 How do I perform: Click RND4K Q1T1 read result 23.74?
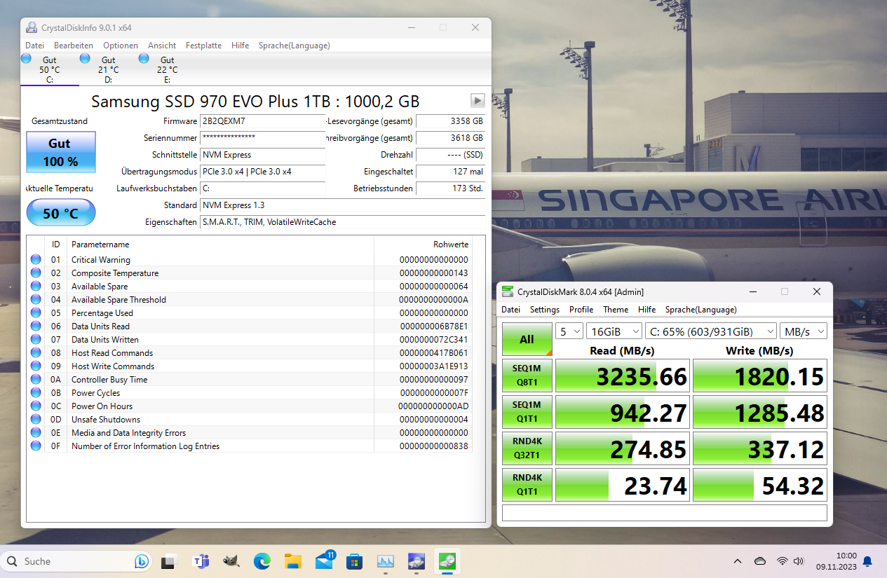622,485
